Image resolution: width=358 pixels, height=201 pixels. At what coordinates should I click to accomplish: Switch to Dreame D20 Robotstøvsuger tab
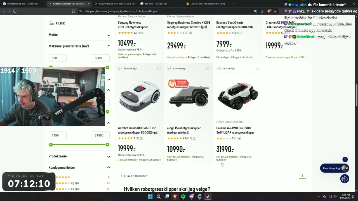206,4
